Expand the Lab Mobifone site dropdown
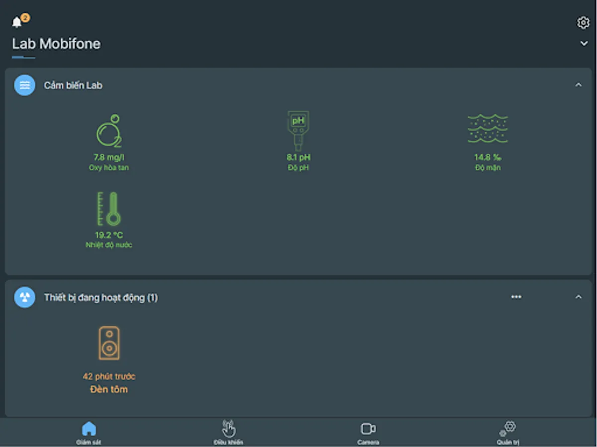597x447 pixels. [x=584, y=44]
